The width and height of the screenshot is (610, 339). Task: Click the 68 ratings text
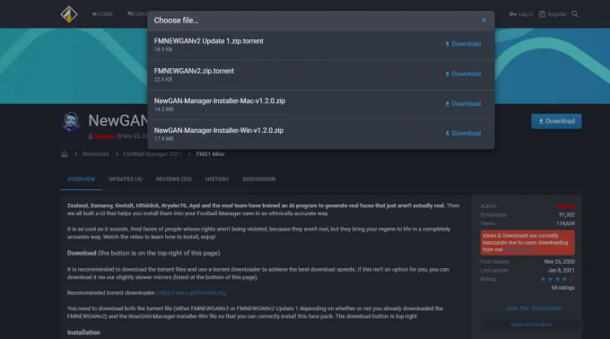[x=563, y=288]
